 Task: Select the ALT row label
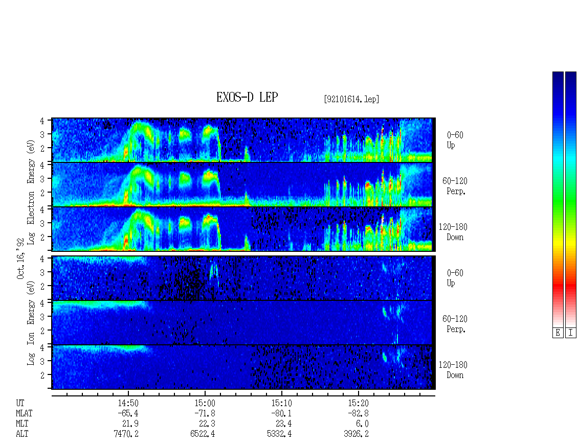22,434
